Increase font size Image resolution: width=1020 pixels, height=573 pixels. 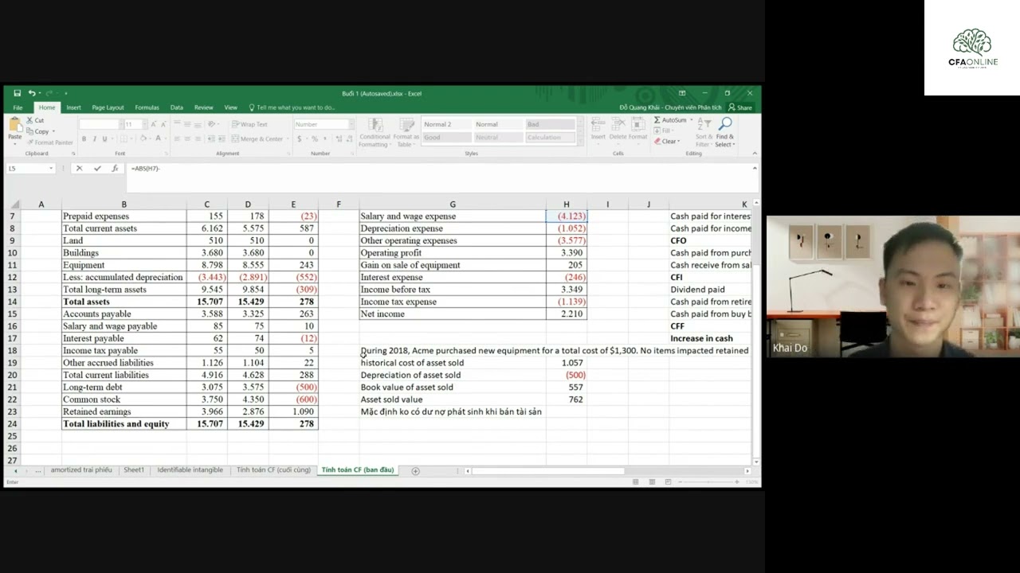[154, 124]
